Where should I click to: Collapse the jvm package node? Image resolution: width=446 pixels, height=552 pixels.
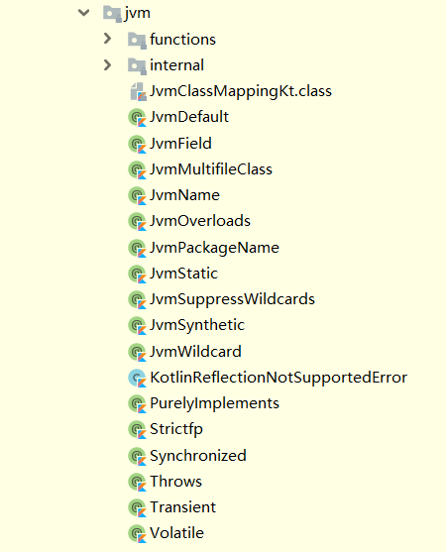click(x=84, y=13)
